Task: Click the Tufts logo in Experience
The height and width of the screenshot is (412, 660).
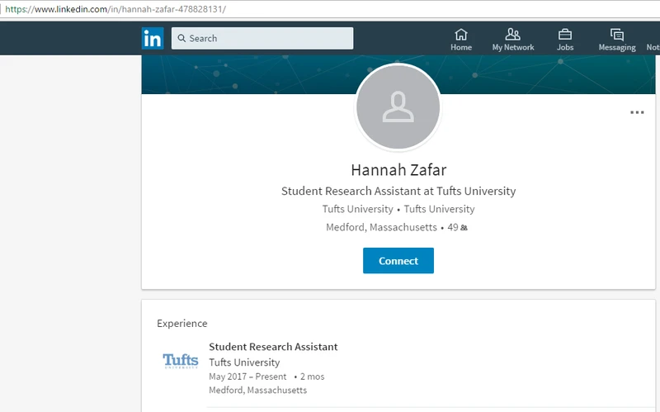Action: pyautogui.click(x=180, y=361)
